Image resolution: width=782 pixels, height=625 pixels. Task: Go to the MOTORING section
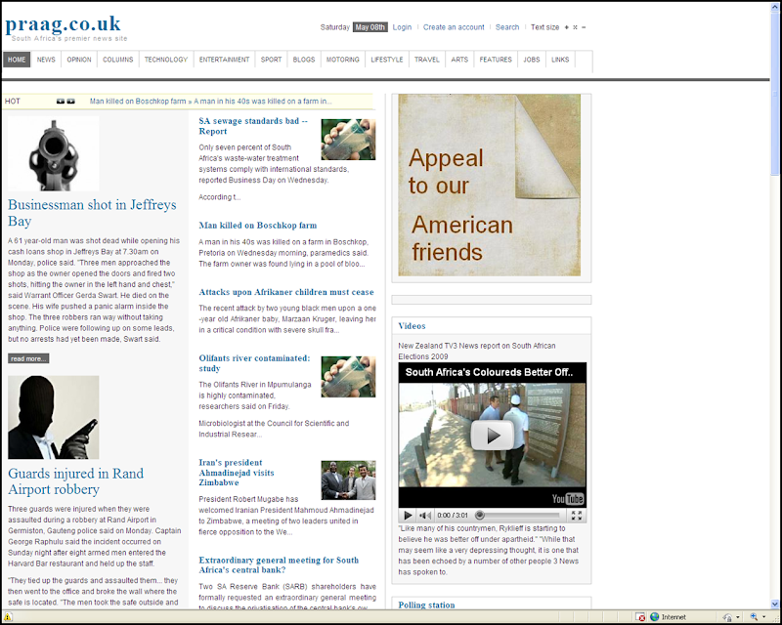(343, 60)
